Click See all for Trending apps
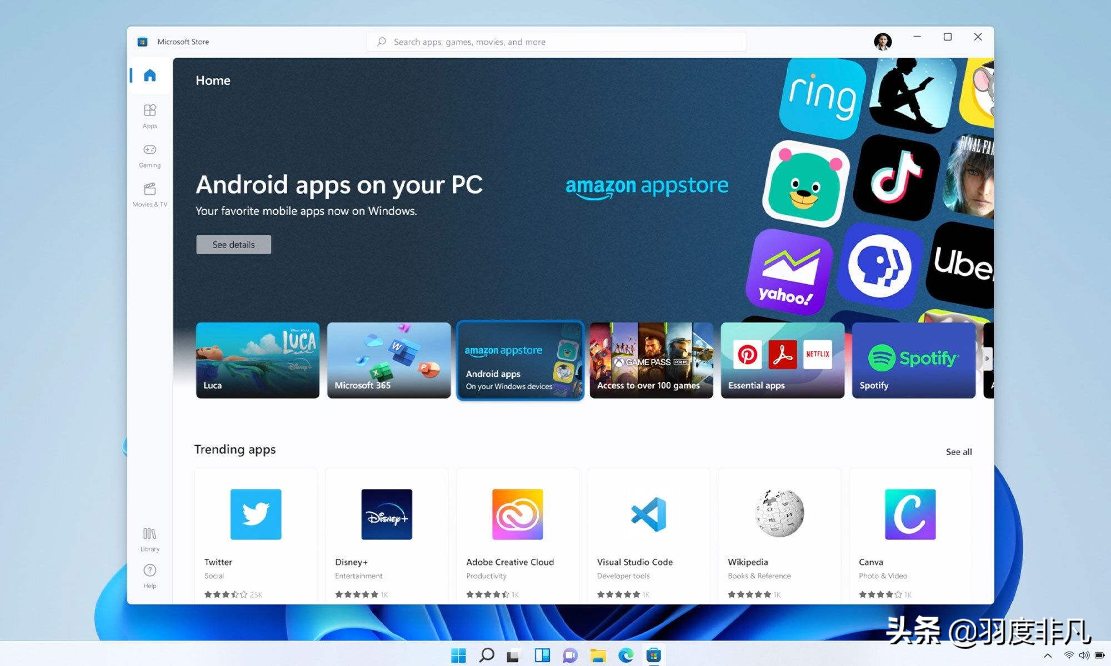 (x=958, y=452)
